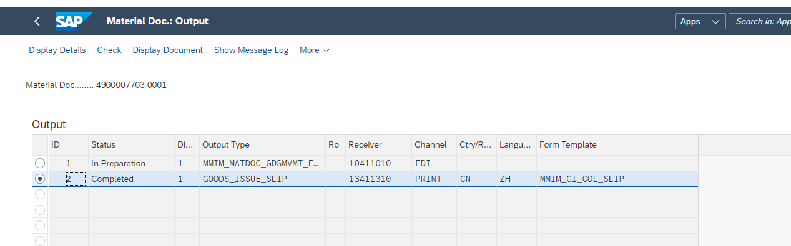Image resolution: width=791 pixels, height=246 pixels.
Task: Open the Apps dropdown
Action: click(x=700, y=21)
